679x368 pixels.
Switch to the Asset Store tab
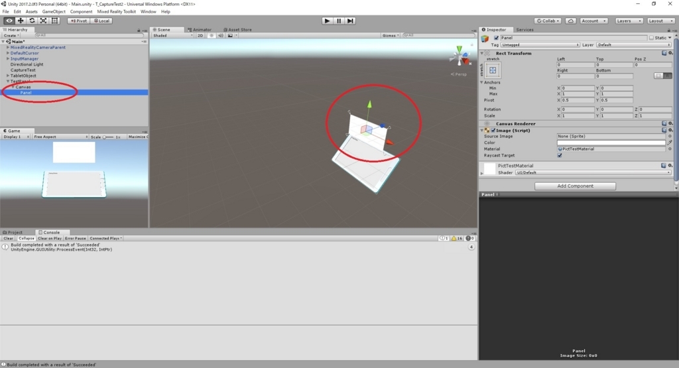[x=237, y=30]
